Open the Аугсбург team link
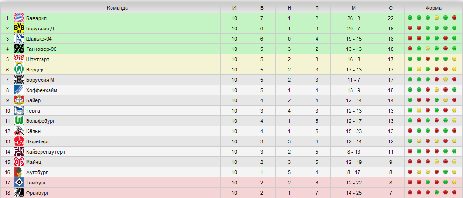This screenshot has height=198, width=463. [x=37, y=172]
